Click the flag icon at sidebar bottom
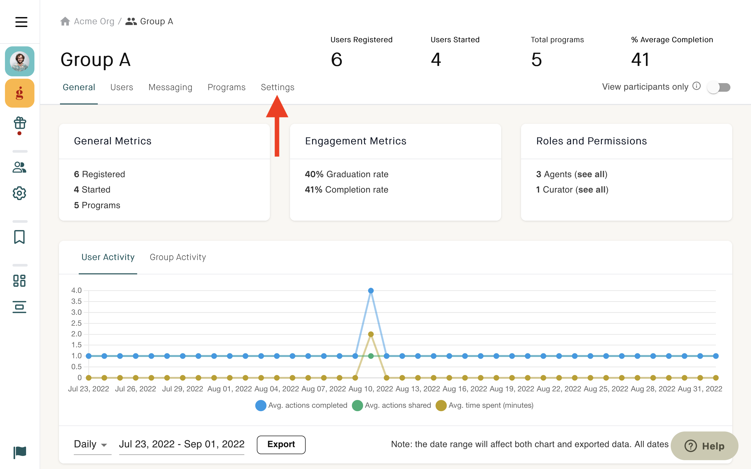 click(20, 453)
